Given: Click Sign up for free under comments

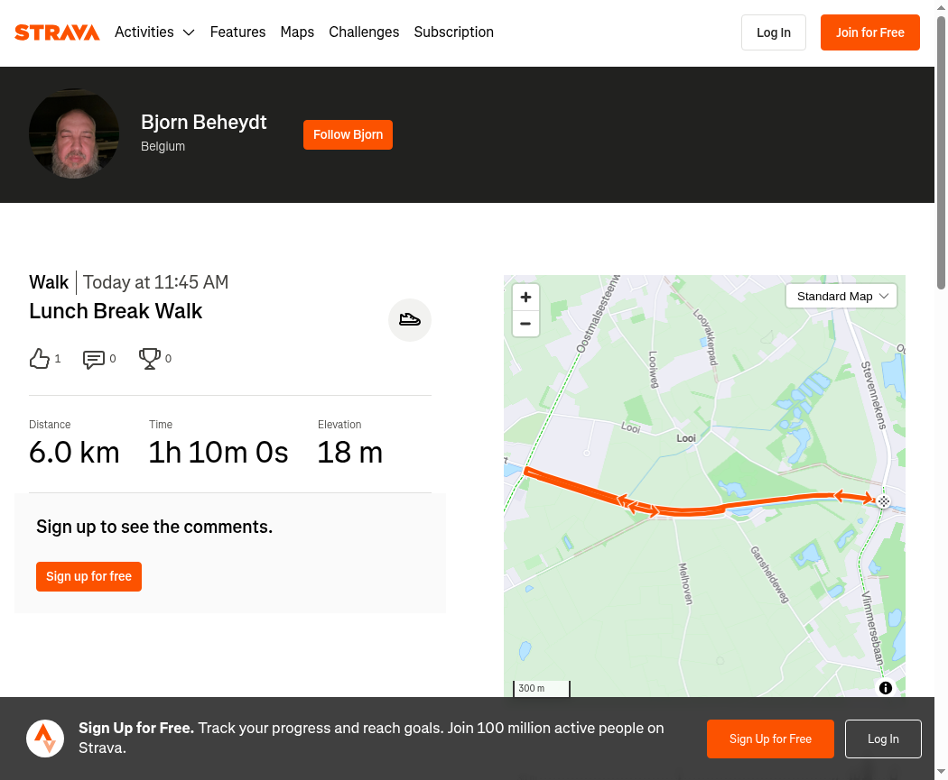Looking at the screenshot, I should pos(88,576).
